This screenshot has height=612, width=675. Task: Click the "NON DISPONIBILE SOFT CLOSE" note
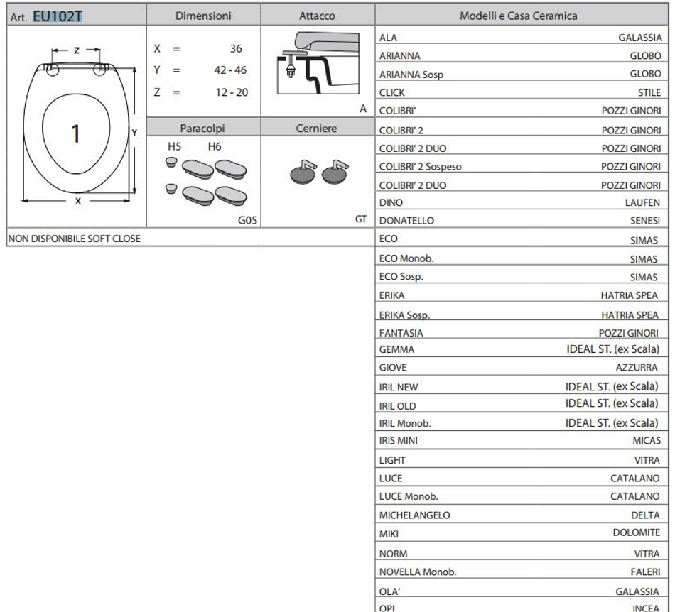click(75, 239)
